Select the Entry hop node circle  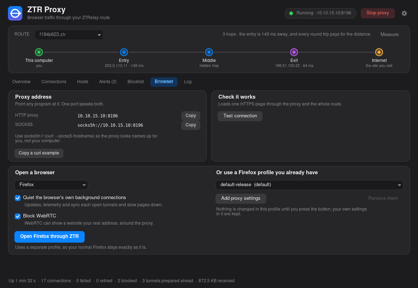[124, 52]
